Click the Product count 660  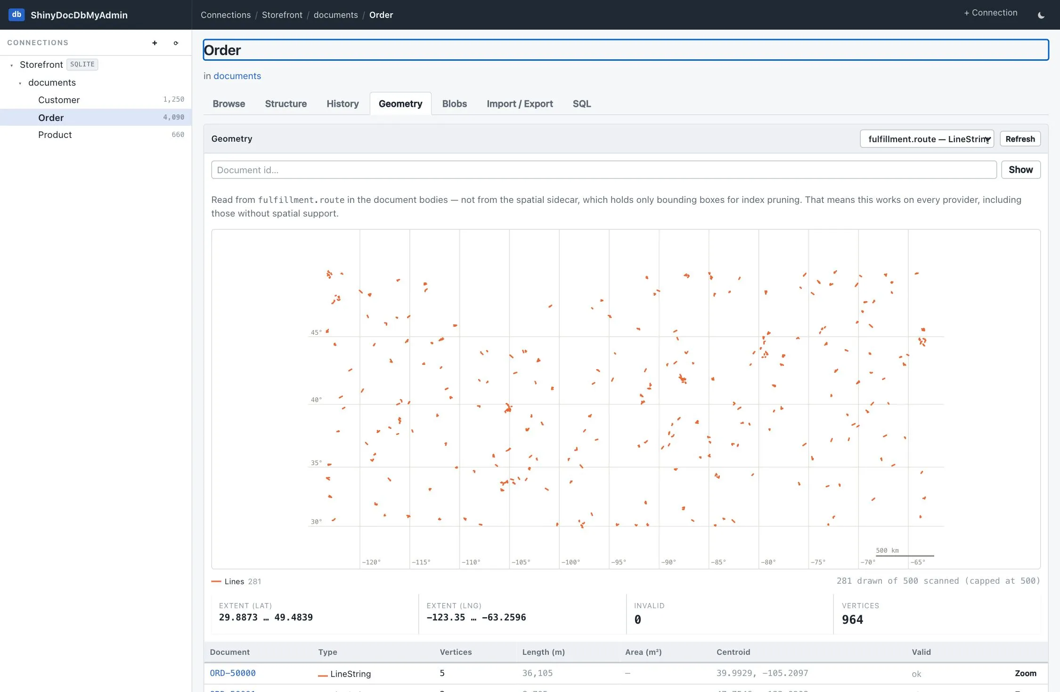[x=178, y=135]
